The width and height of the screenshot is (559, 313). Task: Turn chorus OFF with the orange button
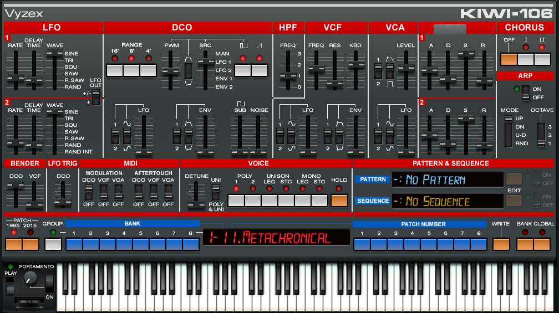click(509, 59)
